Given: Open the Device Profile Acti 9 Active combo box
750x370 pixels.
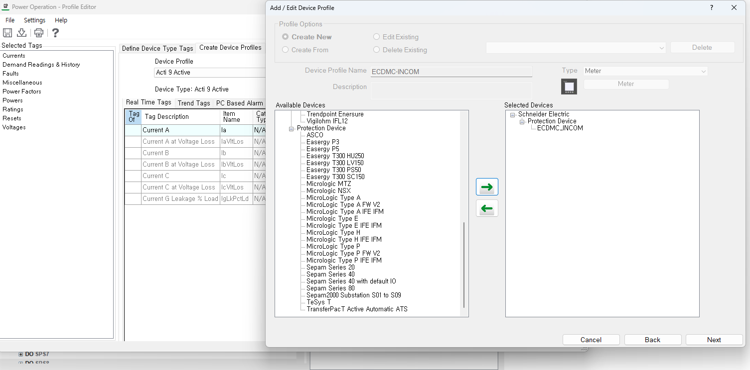Looking at the screenshot, I should (x=210, y=73).
